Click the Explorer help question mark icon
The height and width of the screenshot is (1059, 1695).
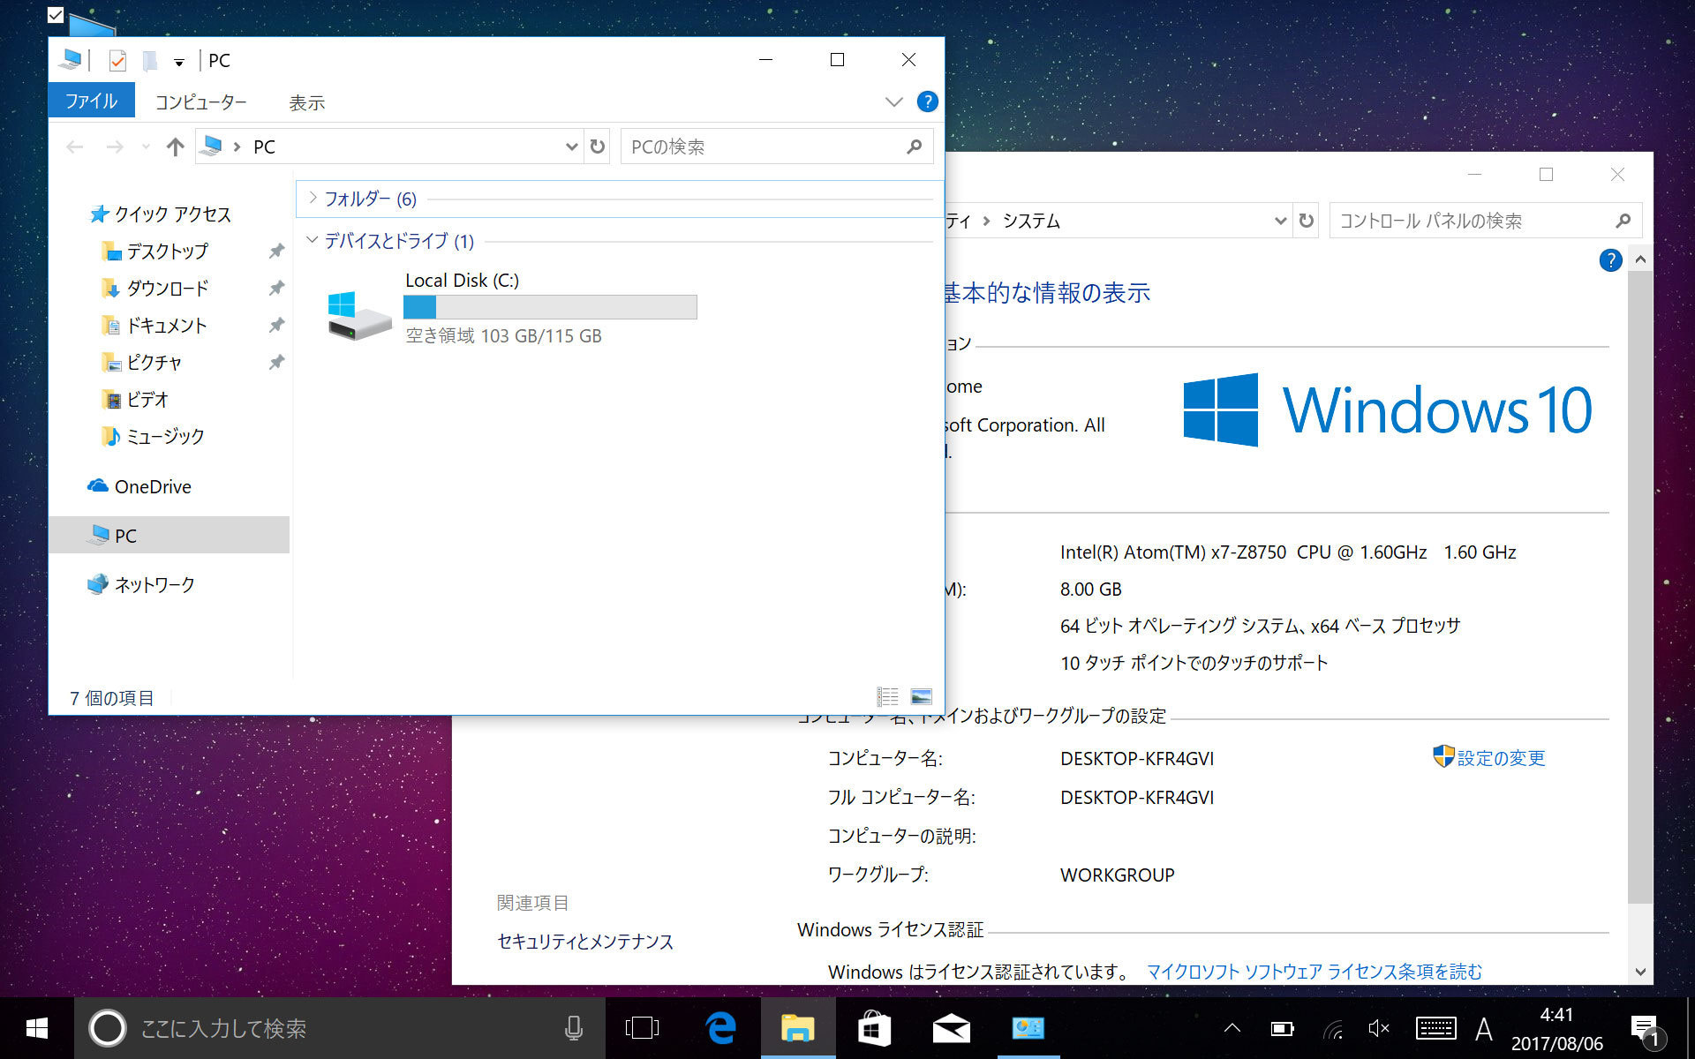[927, 101]
